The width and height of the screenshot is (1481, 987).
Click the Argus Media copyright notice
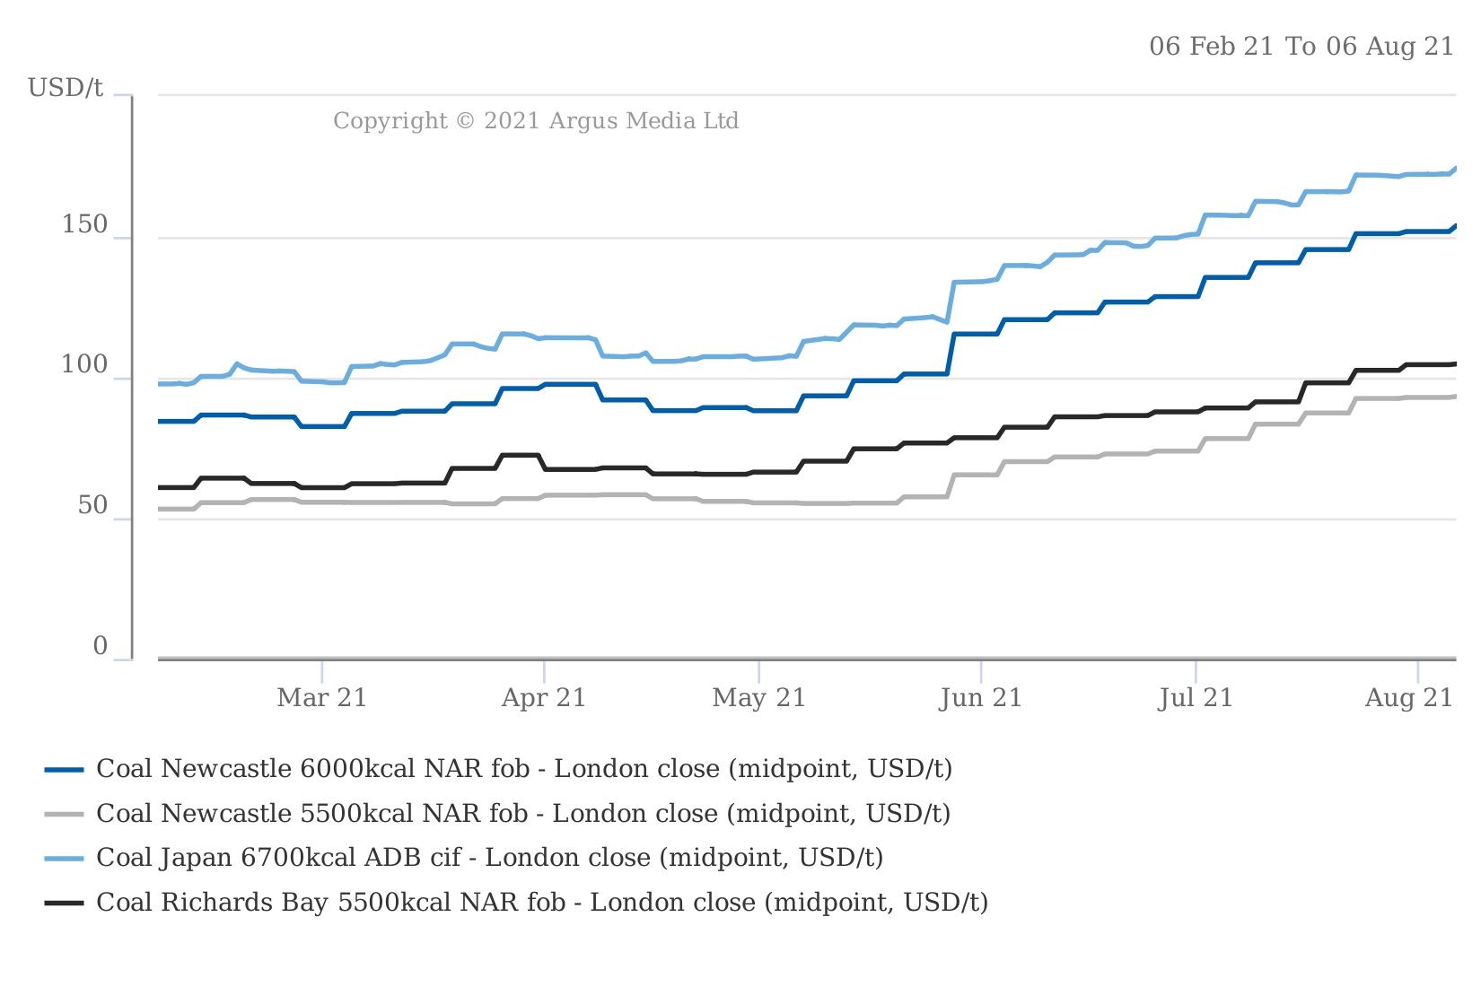tap(536, 120)
